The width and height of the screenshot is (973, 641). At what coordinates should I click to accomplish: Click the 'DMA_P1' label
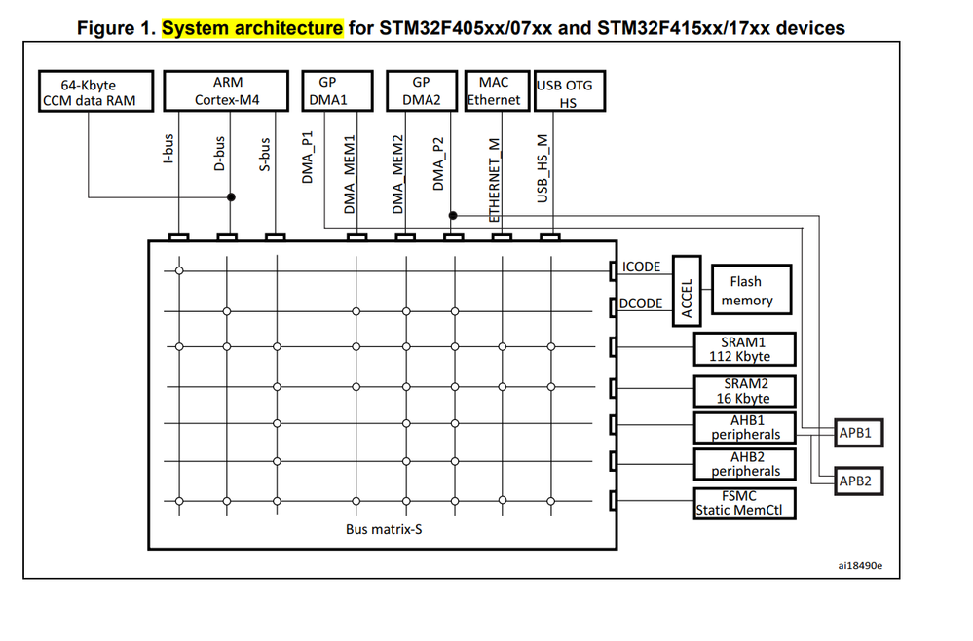click(307, 158)
